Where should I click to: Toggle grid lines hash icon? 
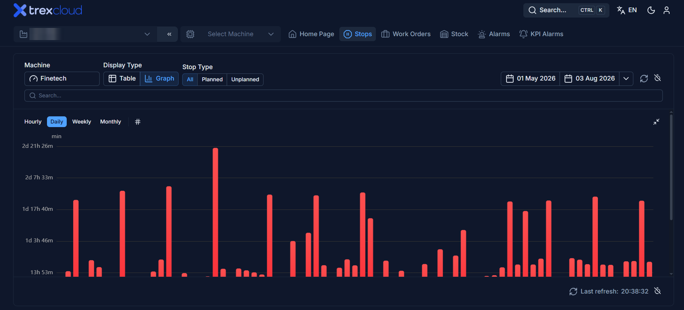[138, 122]
